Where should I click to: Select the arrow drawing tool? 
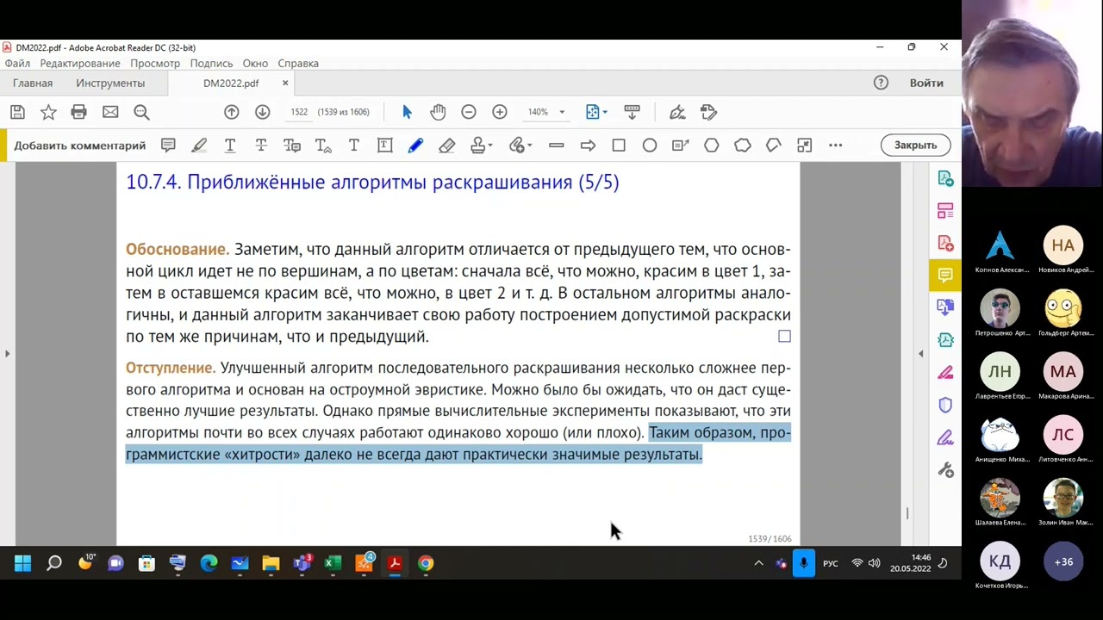tap(588, 146)
